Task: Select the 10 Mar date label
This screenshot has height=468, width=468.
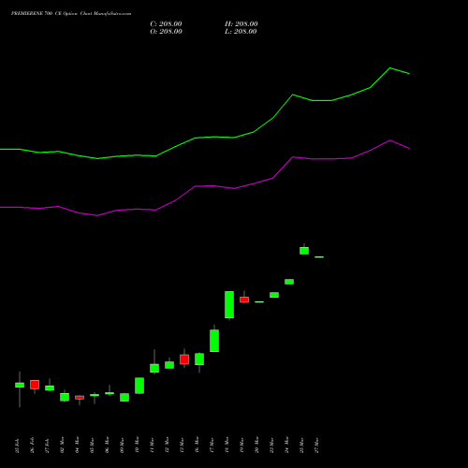Action: click(x=138, y=446)
